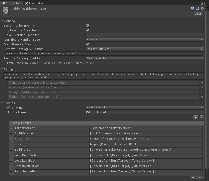Click the canvas group asset icon
The height and width of the screenshot is (181, 209).
[9, 87]
